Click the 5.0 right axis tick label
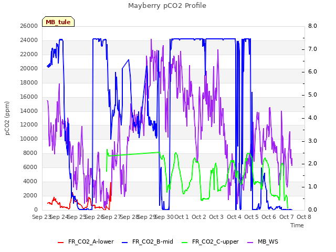This screenshot has width=336, height=252. tap(312, 95)
